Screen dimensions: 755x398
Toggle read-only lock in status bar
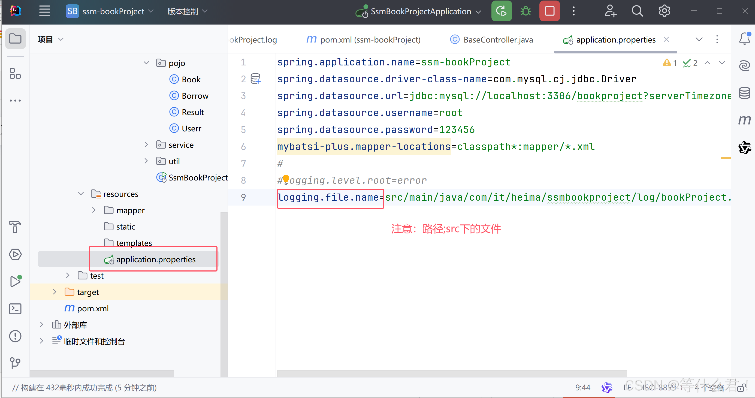point(741,388)
